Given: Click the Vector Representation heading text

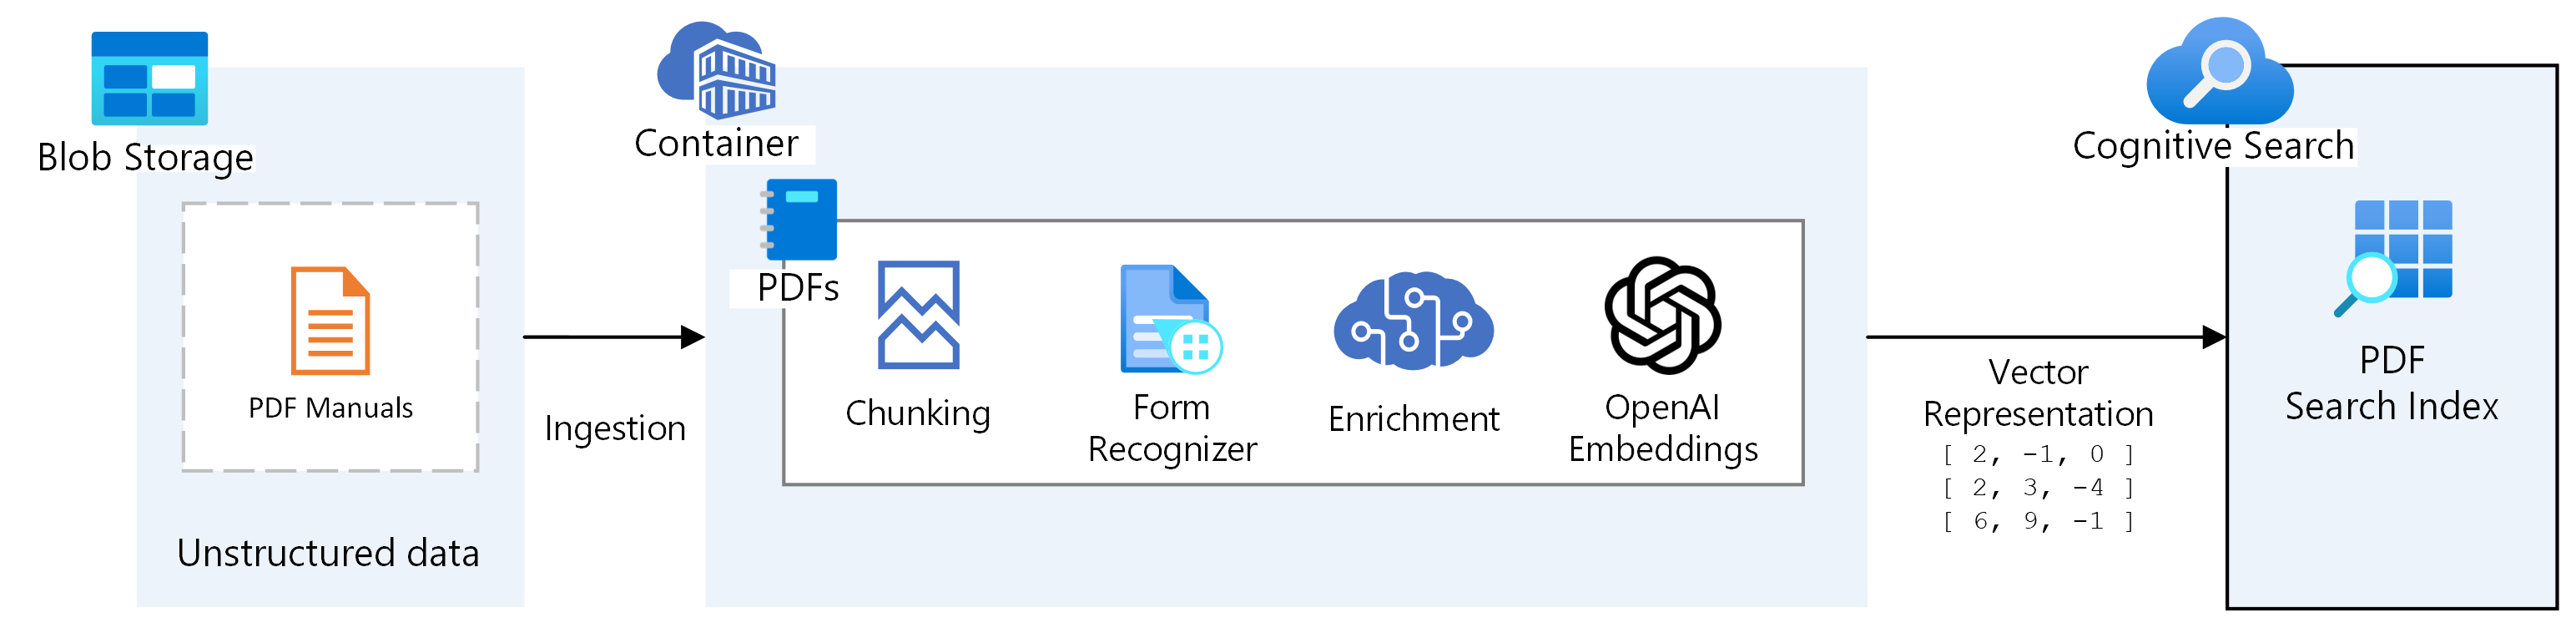Looking at the screenshot, I should click(2038, 393).
